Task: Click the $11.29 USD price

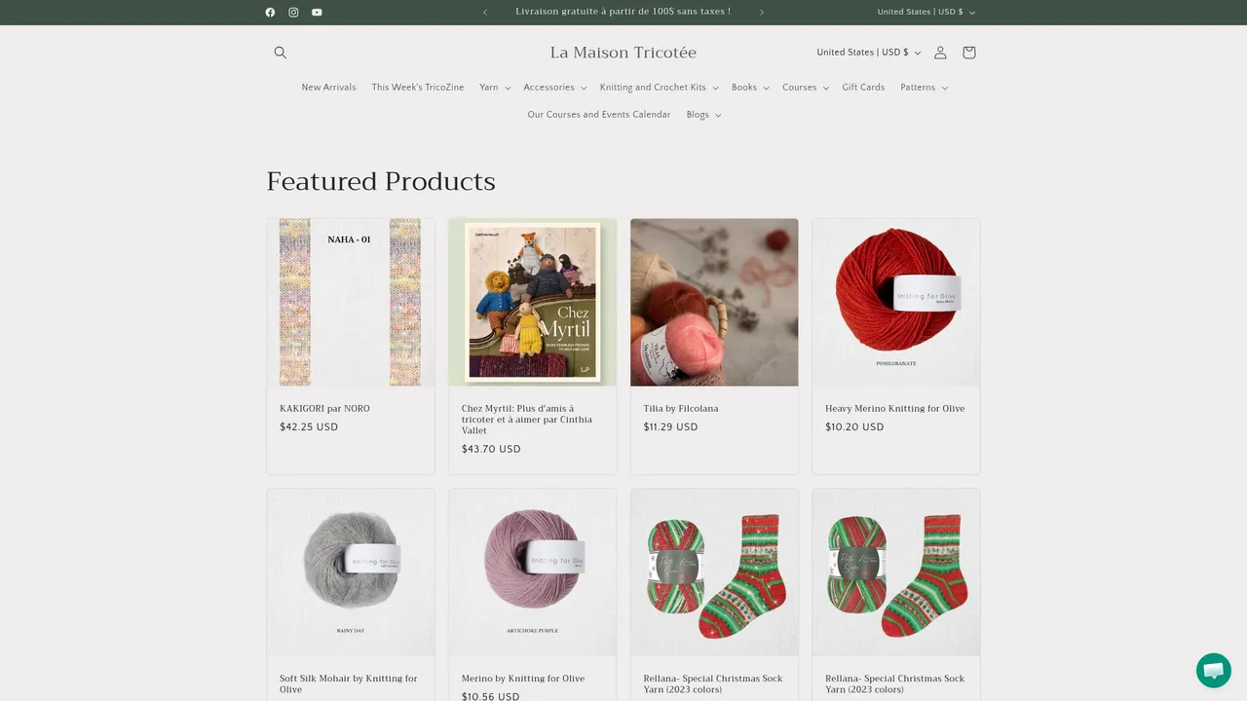Action: [x=671, y=427]
